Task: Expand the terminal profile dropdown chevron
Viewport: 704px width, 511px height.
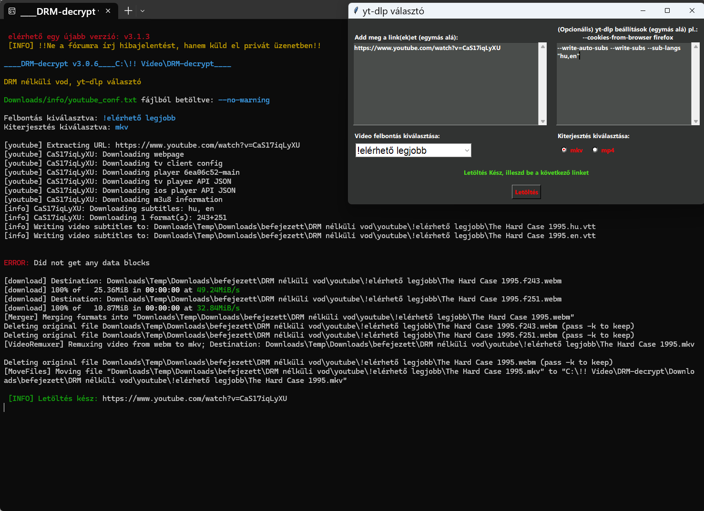Action: coord(143,10)
